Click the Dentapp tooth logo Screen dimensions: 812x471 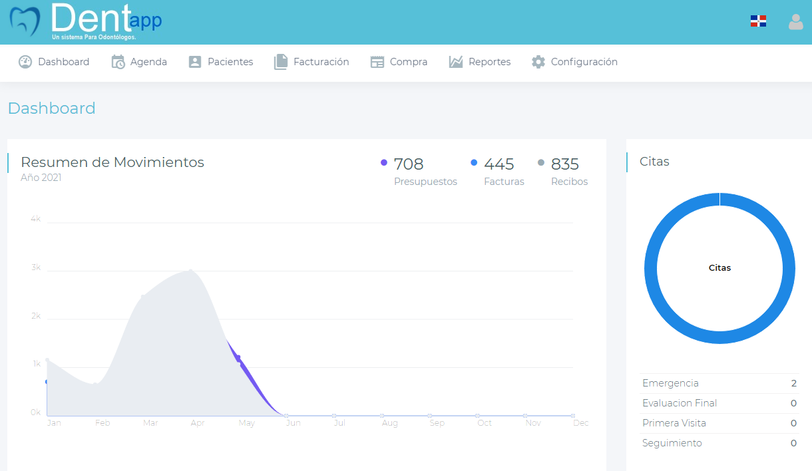click(25, 21)
